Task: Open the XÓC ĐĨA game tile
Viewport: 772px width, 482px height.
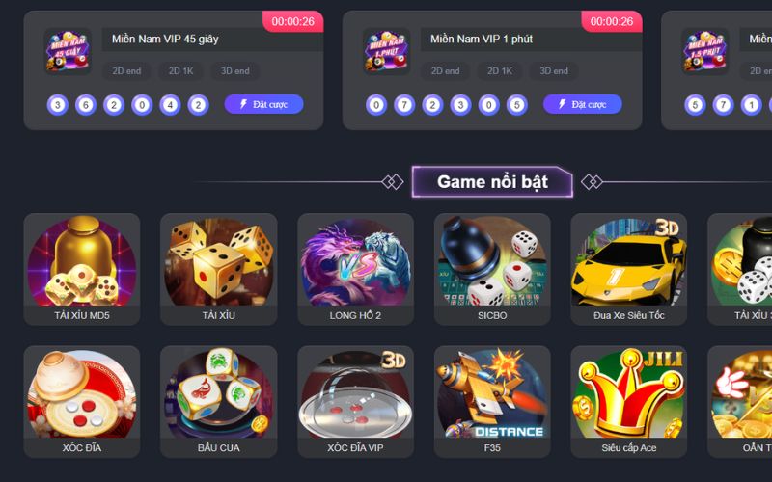Action: click(x=82, y=401)
